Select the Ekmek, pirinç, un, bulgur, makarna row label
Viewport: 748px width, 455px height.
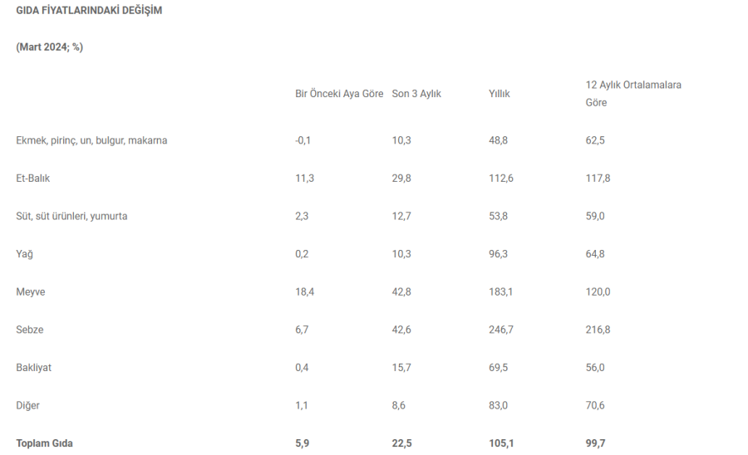91,140
